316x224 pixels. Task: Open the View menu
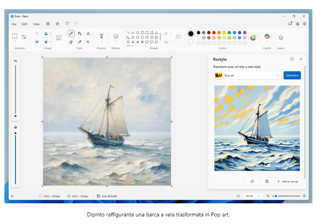[36, 24]
